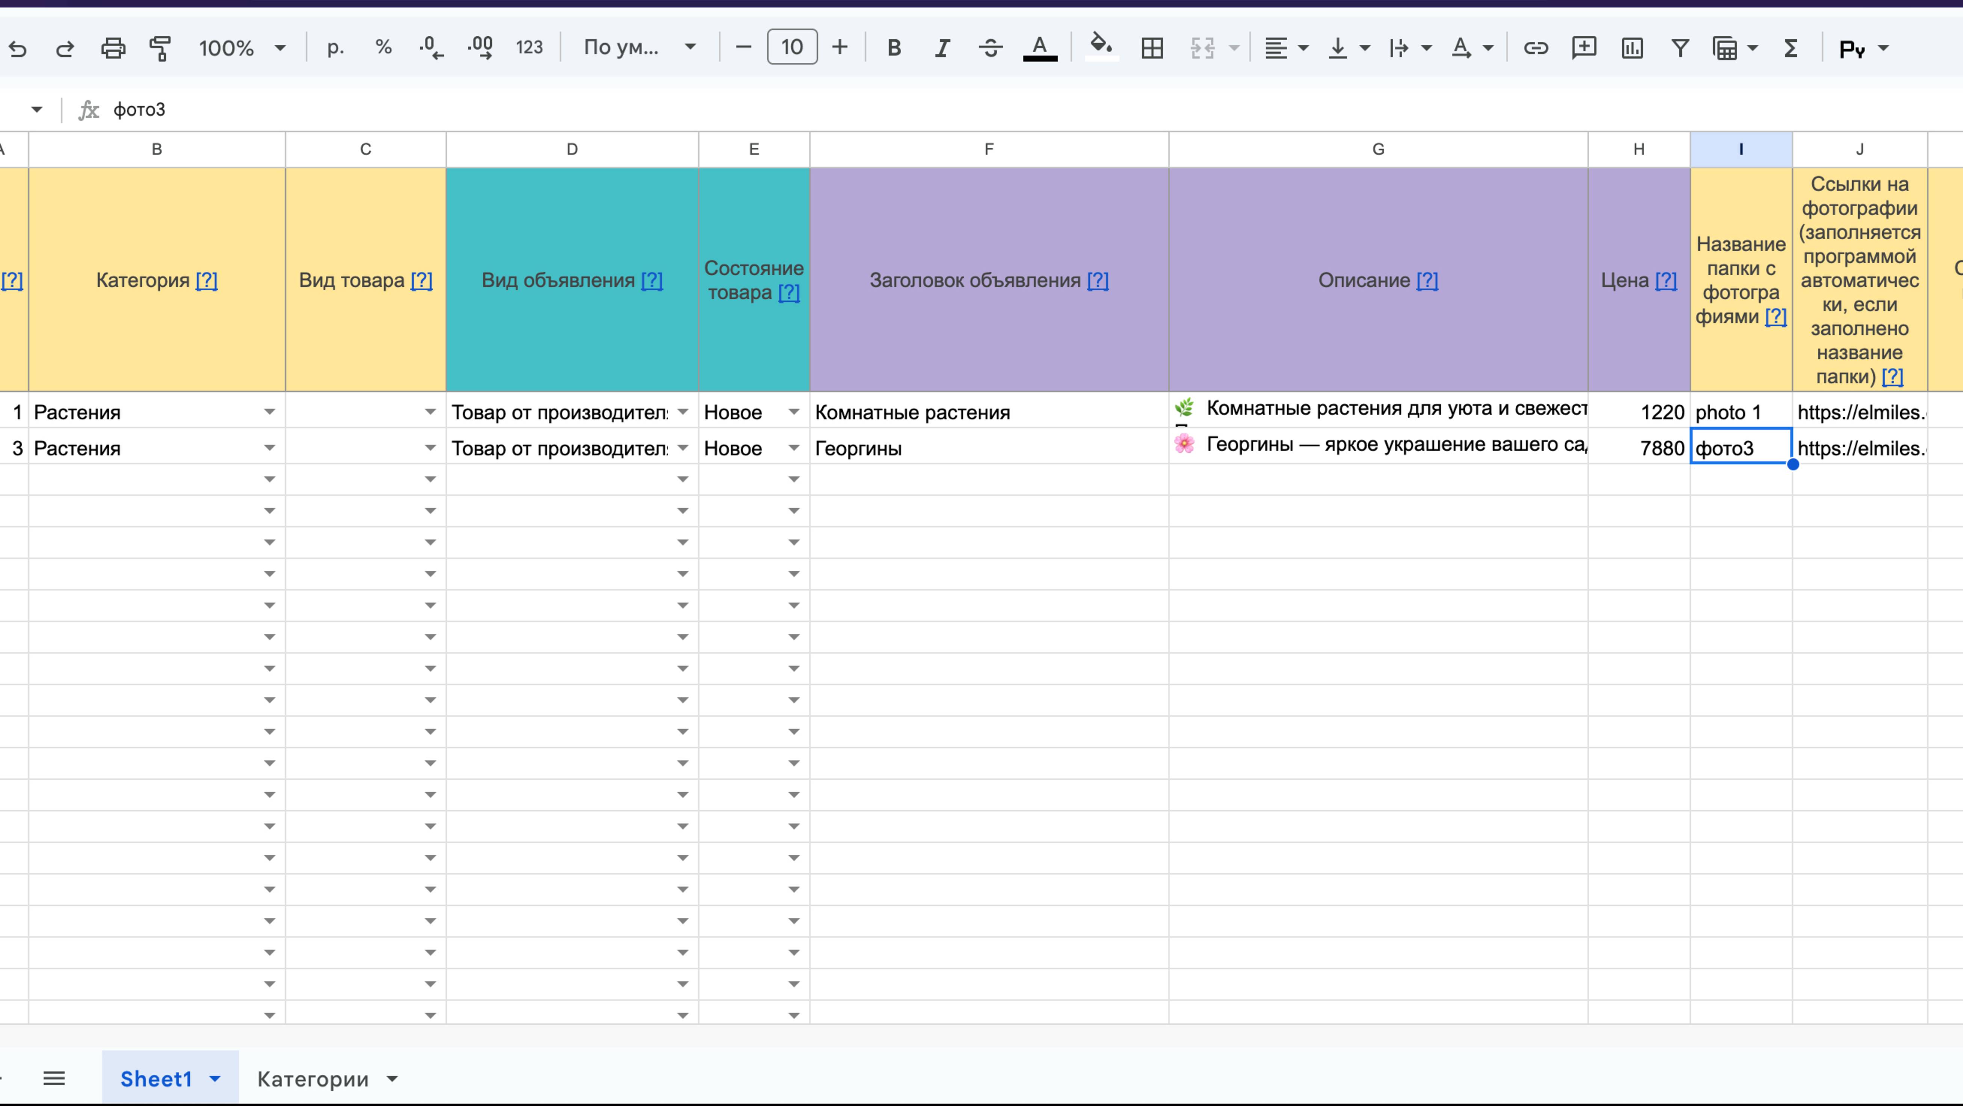The width and height of the screenshot is (1963, 1106).
Task: Open the text color picker
Action: tap(1039, 48)
